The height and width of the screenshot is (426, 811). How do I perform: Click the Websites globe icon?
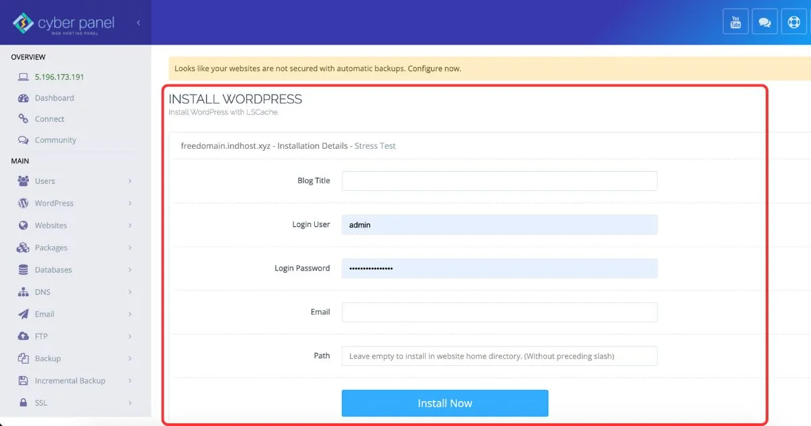(x=23, y=225)
